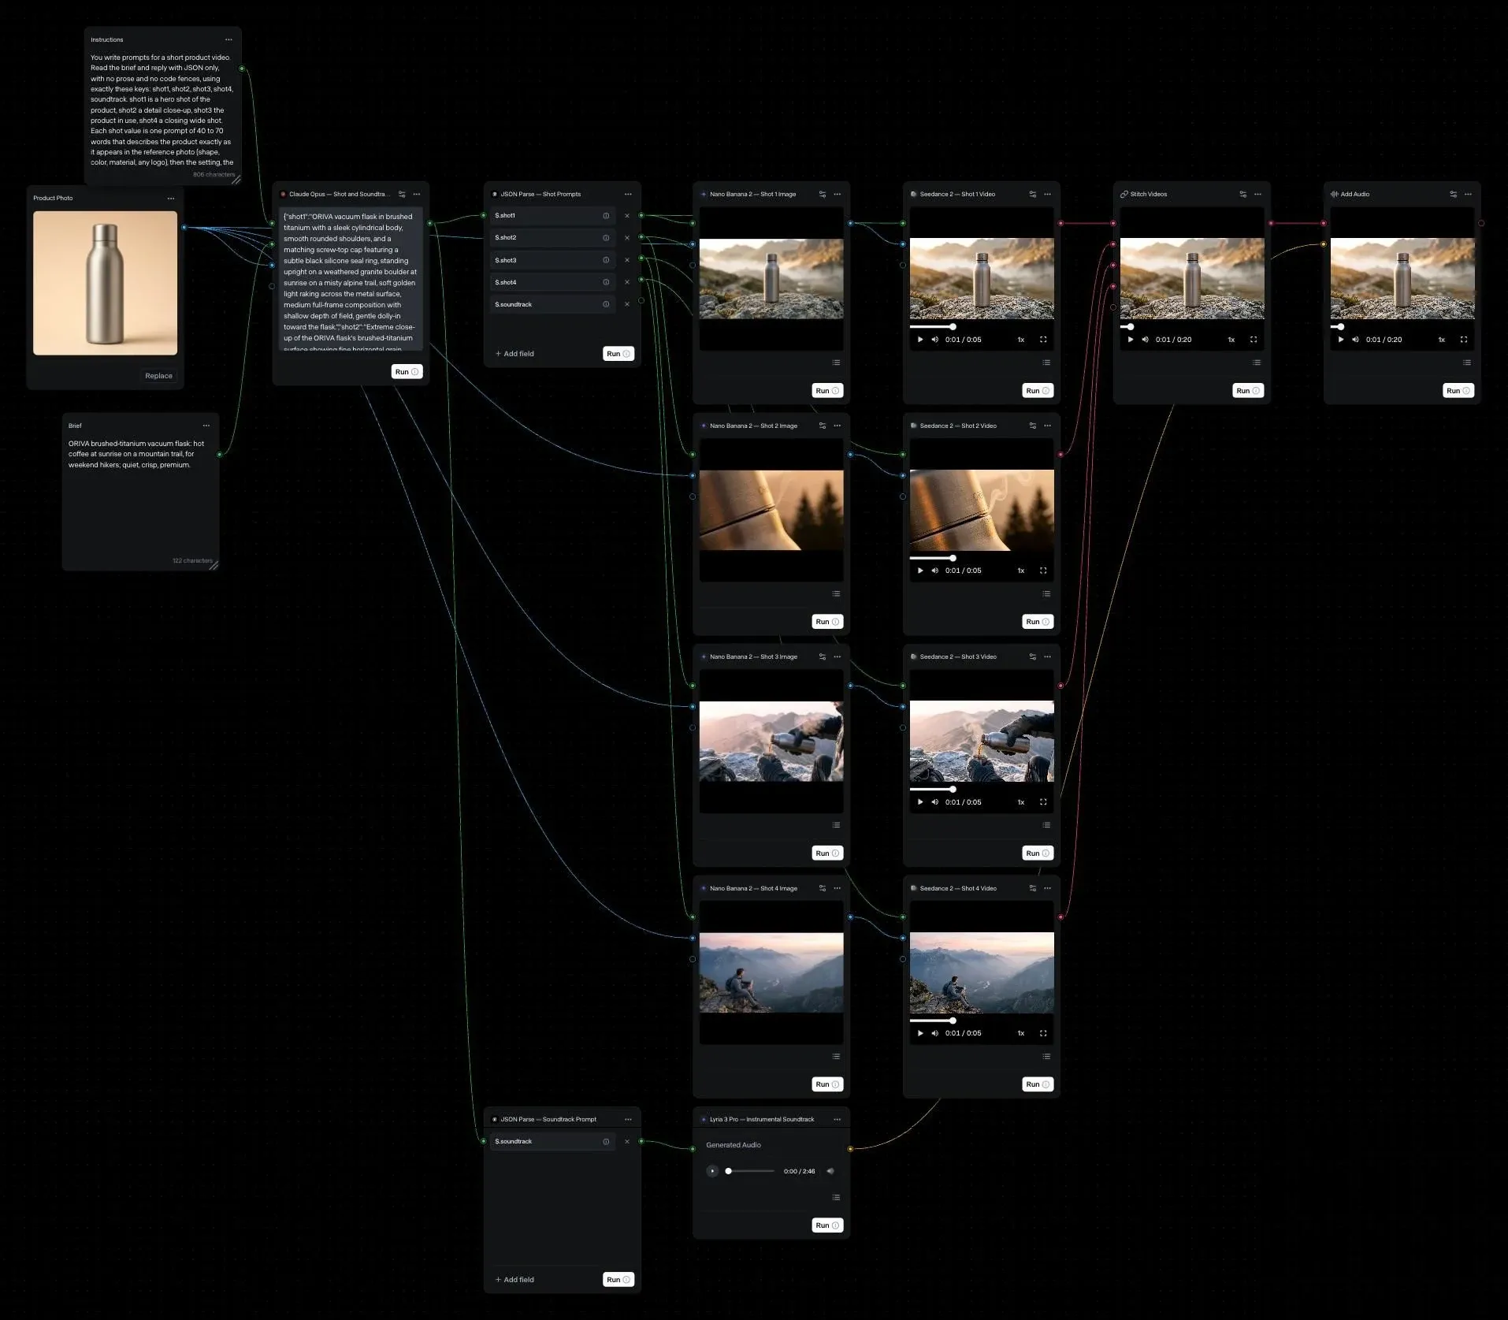Viewport: 1508px width, 1320px height.
Task: Run the Lyria 3 Pro Instrumental Soundtrack node
Action: pyautogui.click(x=827, y=1225)
